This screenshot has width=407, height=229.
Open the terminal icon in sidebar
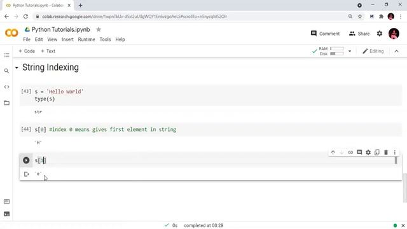click(7, 214)
